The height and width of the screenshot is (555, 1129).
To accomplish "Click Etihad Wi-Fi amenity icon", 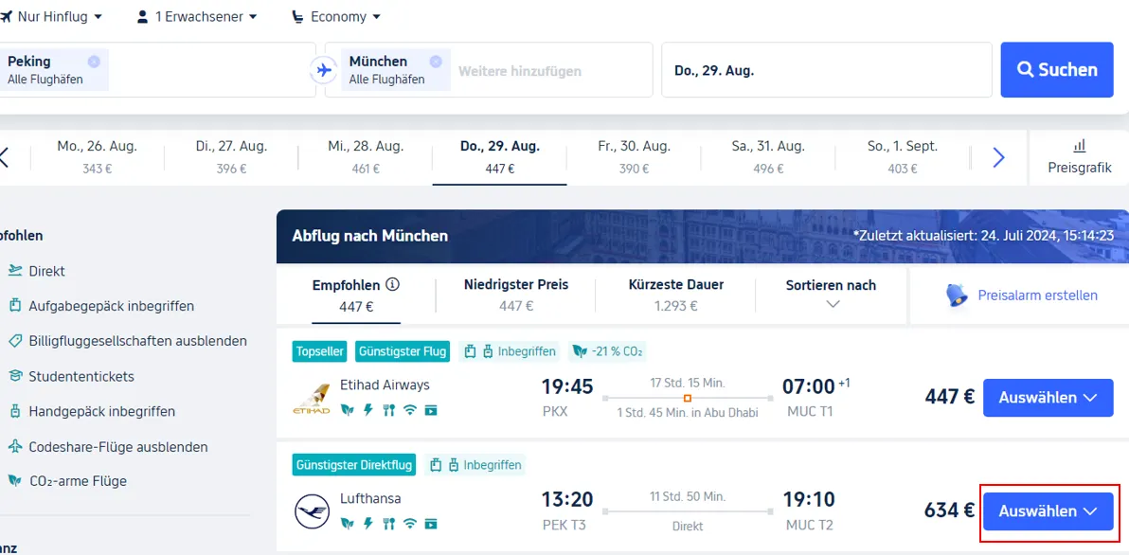I will click(410, 410).
